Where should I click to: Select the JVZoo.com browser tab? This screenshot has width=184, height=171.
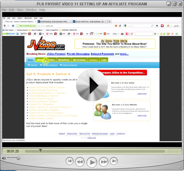click(x=20, y=22)
